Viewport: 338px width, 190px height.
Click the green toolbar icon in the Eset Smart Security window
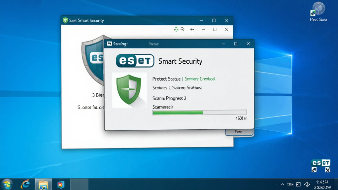(176, 29)
